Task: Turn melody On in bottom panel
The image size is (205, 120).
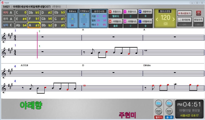Action: [158, 103]
